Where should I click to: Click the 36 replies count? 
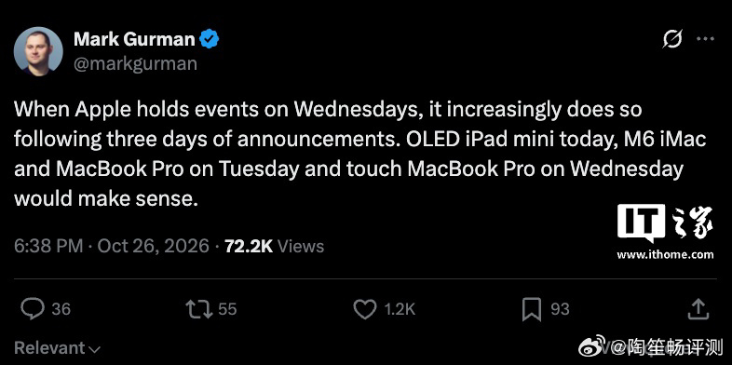tap(61, 309)
